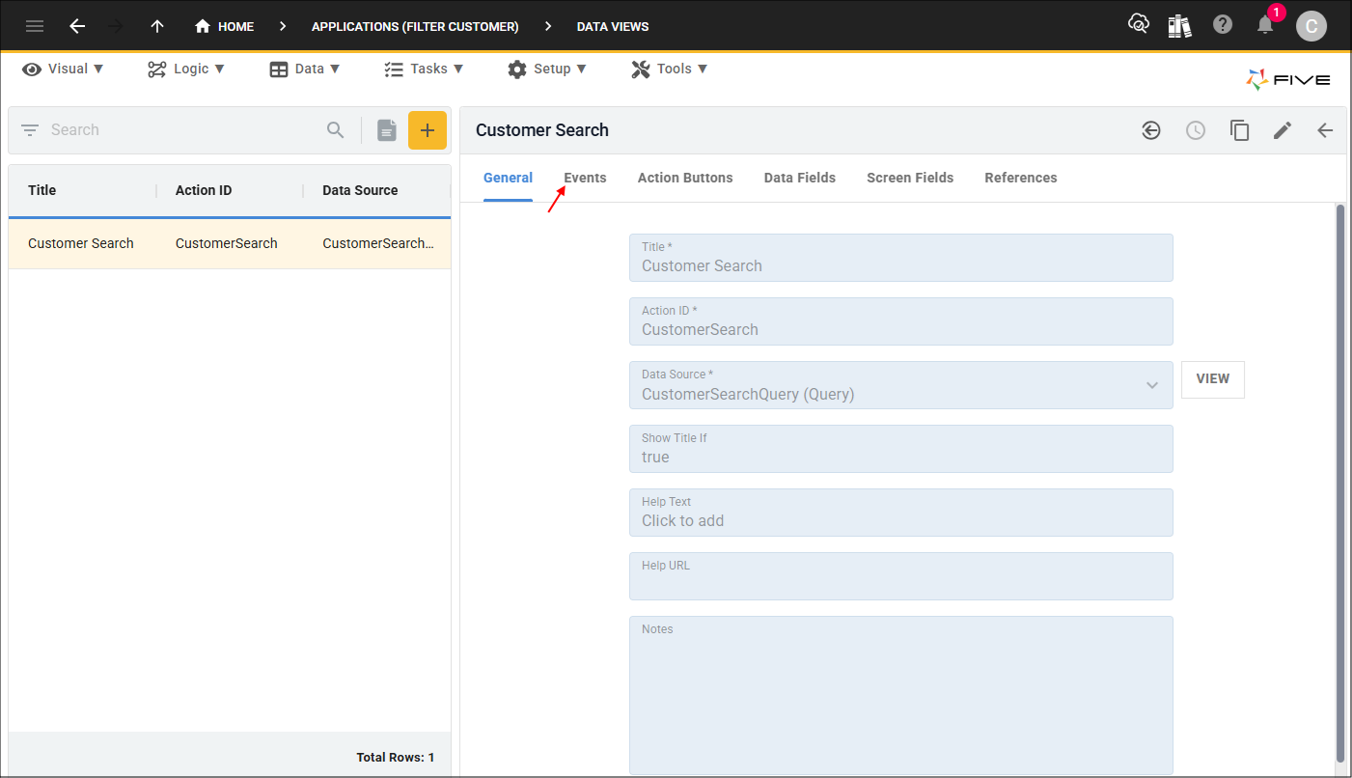Sort by Action ID column header
Viewport: 1352px width, 778px height.
pos(204,190)
